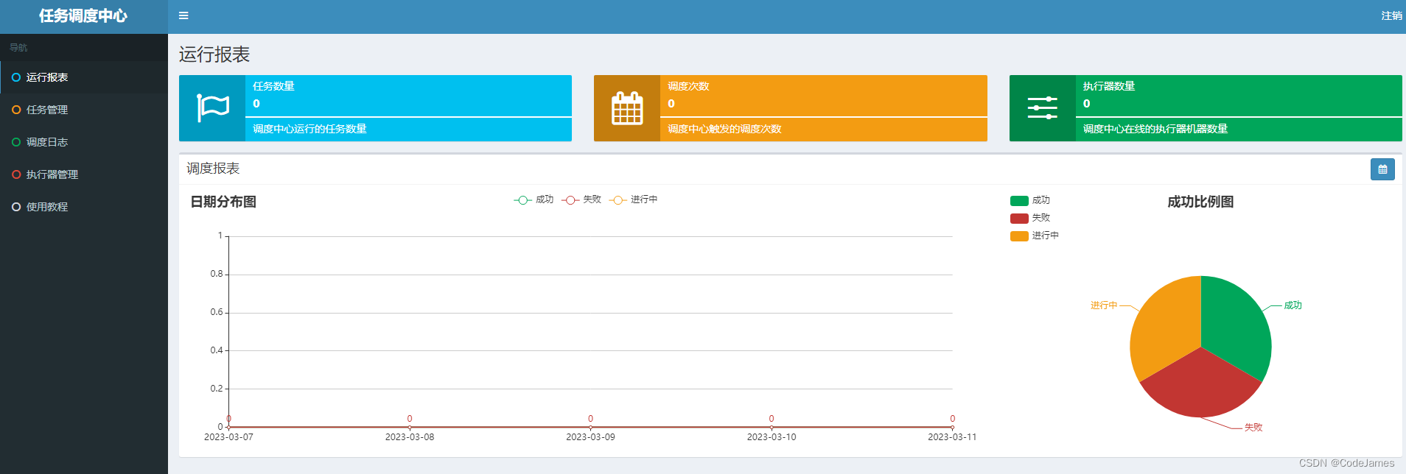Toggle 进行中 series in line chart legend

click(634, 199)
